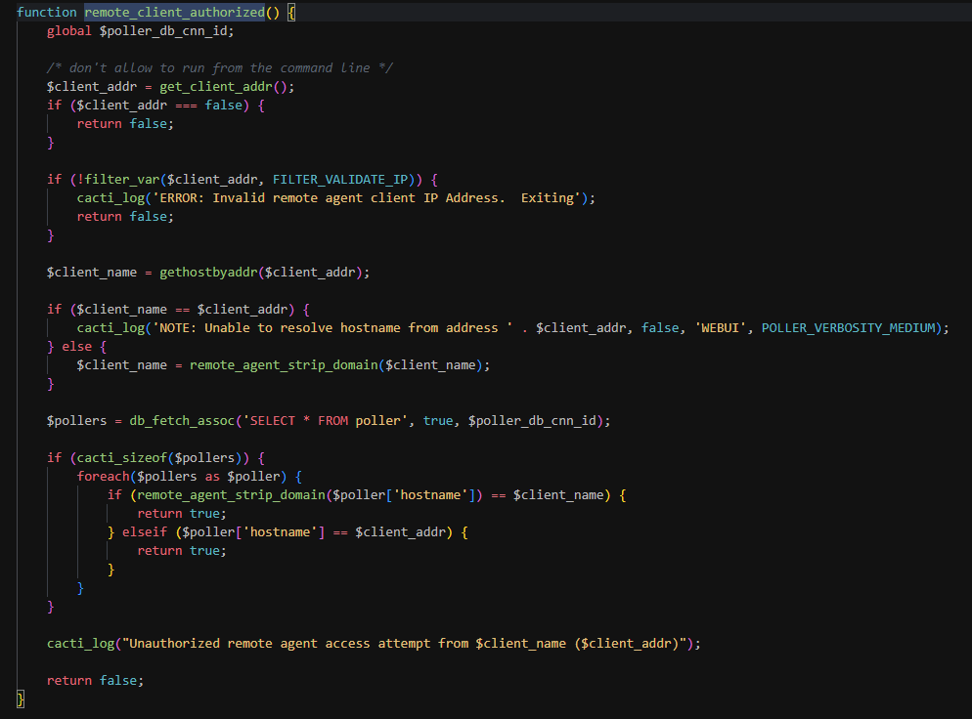Click the POLLER_VERBOSITY_MEDIUM constant

point(848,328)
